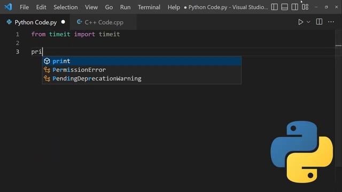
Task: Open the Edit menu
Action: tap(41, 7)
